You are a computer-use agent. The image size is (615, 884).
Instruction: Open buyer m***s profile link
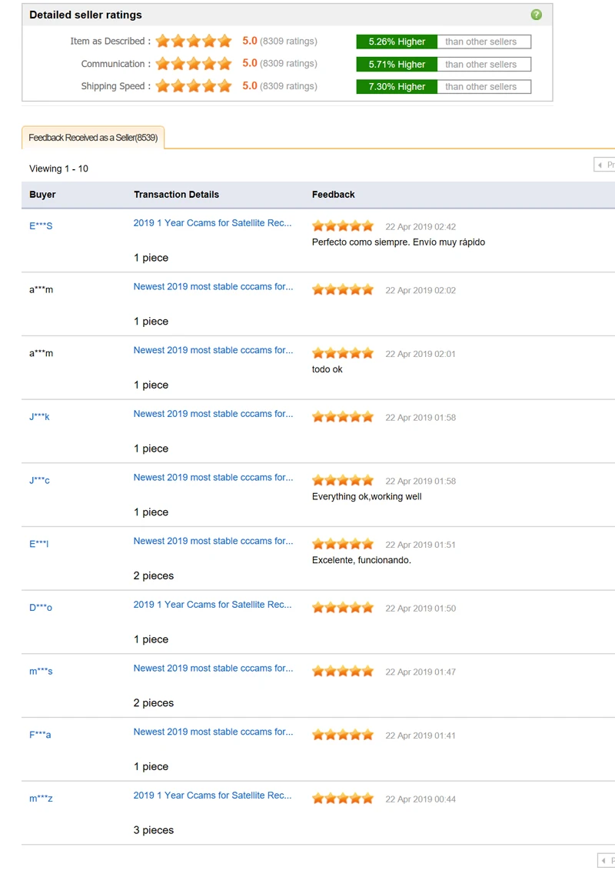coord(41,672)
